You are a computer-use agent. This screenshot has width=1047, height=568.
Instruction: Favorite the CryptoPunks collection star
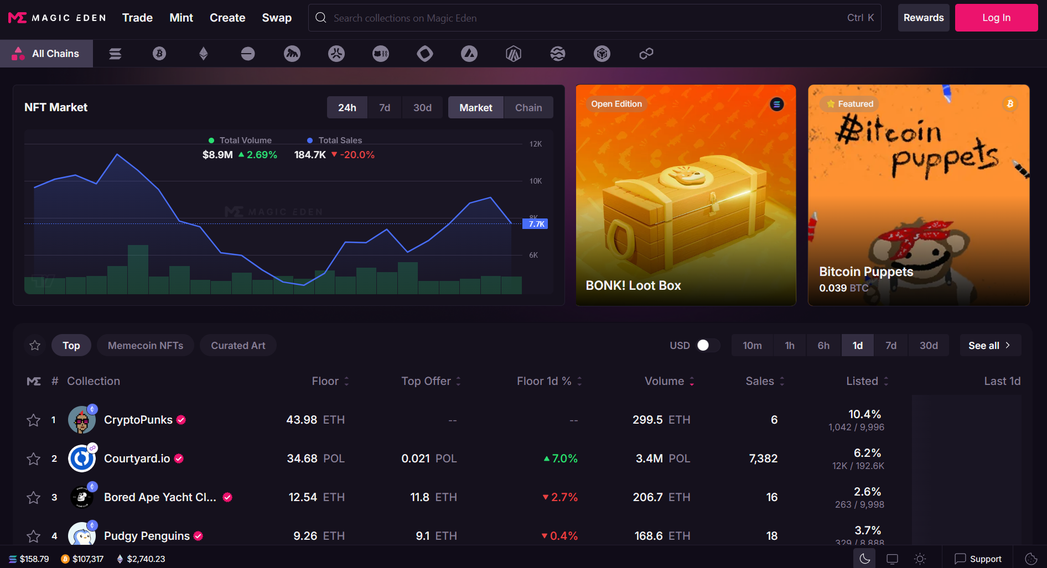pyautogui.click(x=34, y=420)
